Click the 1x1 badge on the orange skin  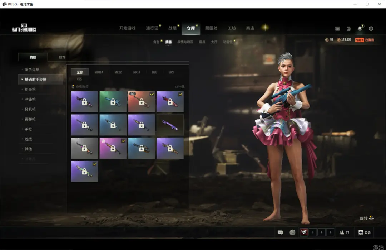[133, 94]
